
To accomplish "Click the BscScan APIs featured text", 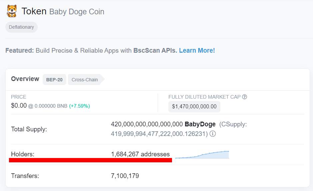I will coord(155,50).
